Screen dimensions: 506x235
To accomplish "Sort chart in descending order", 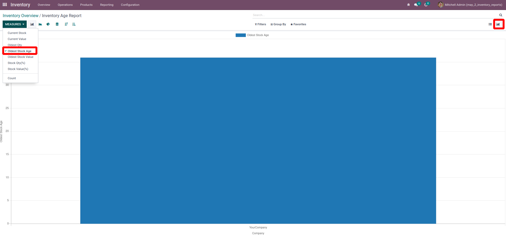I will point(66,24).
